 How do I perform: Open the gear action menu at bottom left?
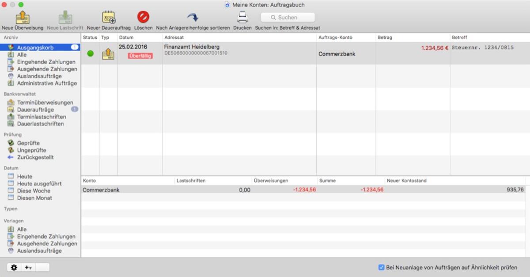tap(14, 267)
